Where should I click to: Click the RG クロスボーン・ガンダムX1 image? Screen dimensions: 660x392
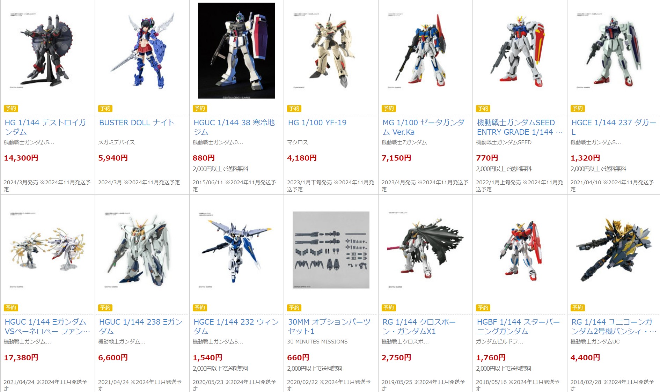point(425,250)
